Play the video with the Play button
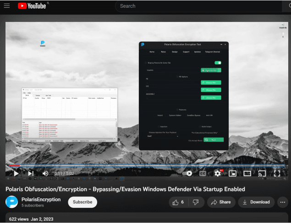The width and height of the screenshot is (291, 223). (16, 174)
